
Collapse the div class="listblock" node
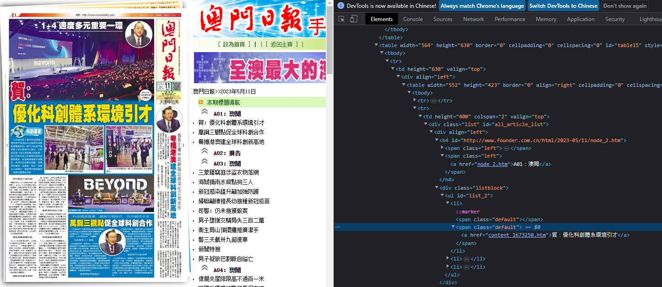coord(436,188)
